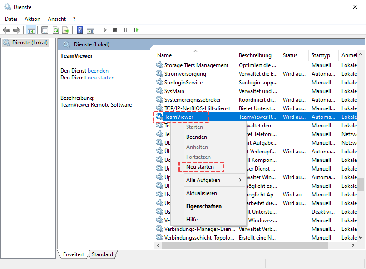Click the 'beenden' service link
The image size is (366, 269).
point(98,71)
